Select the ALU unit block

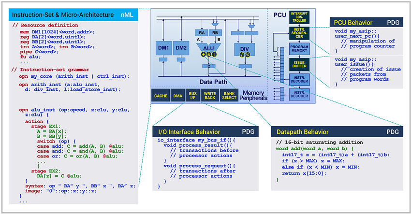pos(209,47)
